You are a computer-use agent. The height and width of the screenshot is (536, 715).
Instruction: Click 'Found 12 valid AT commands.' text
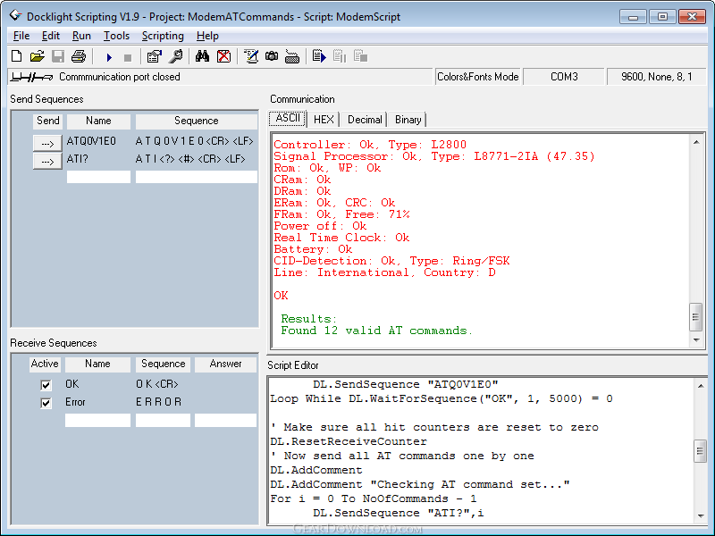tap(376, 331)
